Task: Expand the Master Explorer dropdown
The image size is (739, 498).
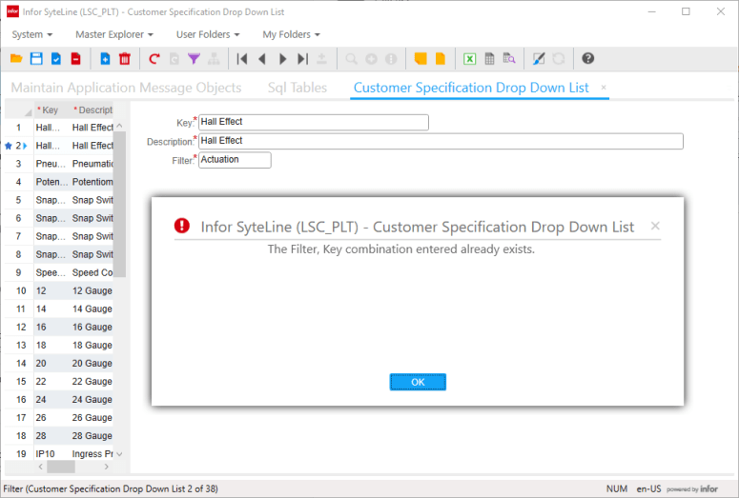Action: click(114, 34)
